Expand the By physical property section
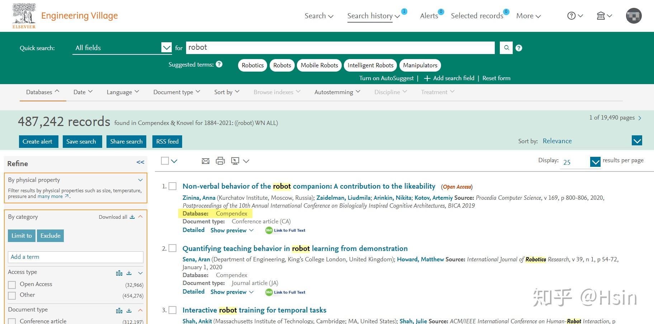 (140, 180)
